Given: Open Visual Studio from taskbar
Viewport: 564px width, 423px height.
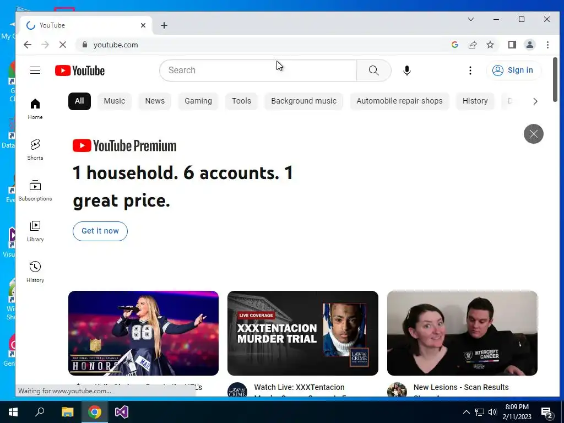Looking at the screenshot, I should (x=122, y=412).
